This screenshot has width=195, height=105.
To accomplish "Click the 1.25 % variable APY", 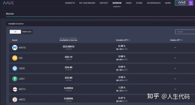I will 122,88.
